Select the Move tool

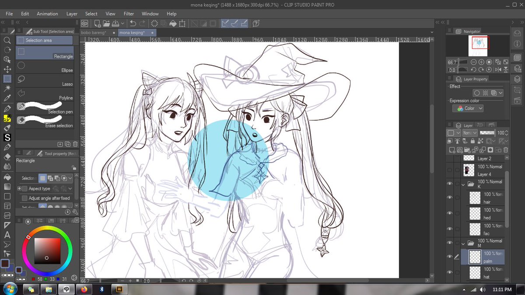click(7, 69)
